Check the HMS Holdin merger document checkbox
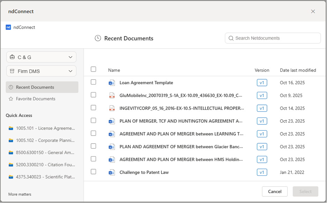This screenshot has width=327, height=203. click(94, 159)
